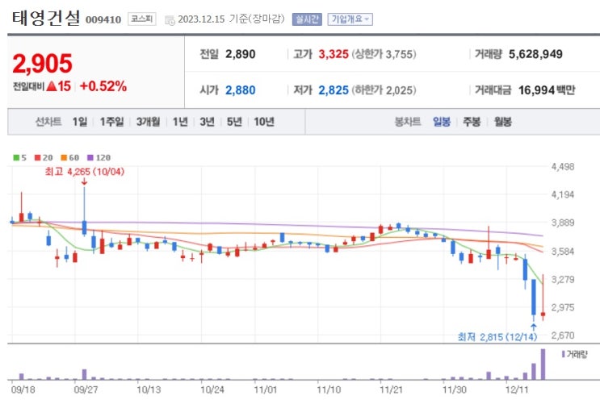
Task: Click the 태영건설 stock name title
Action: (46, 18)
